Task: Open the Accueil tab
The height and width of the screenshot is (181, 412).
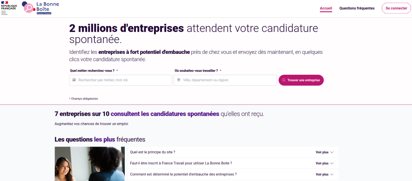Action: [x=326, y=8]
